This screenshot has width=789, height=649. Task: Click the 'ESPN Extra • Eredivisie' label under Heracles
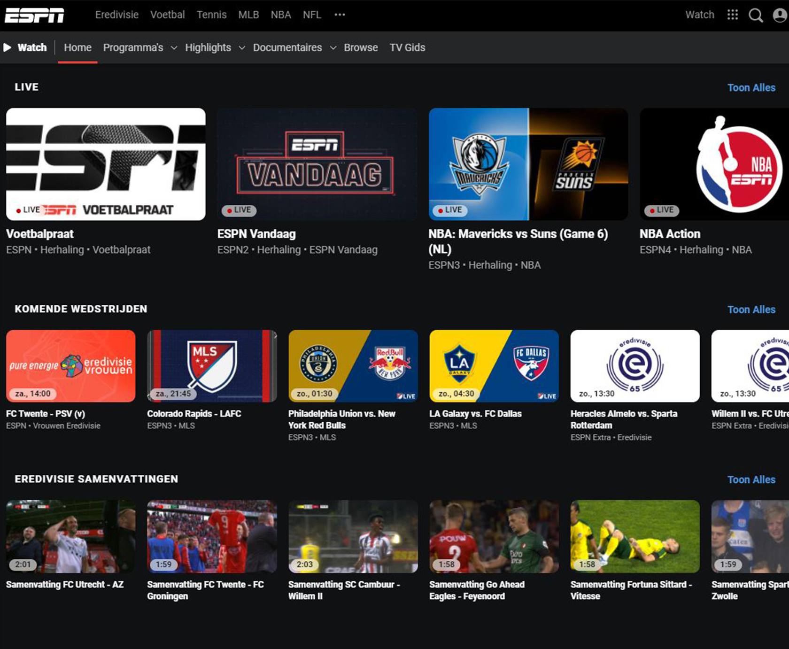pos(611,437)
